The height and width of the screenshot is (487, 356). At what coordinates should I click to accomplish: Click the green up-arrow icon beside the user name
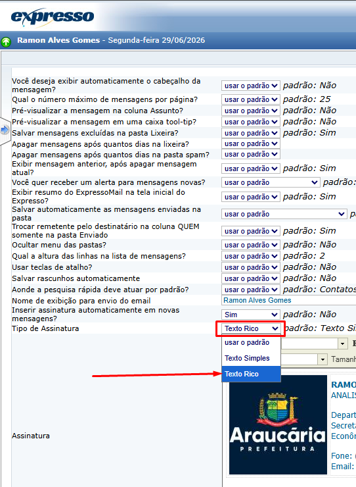click(6, 41)
